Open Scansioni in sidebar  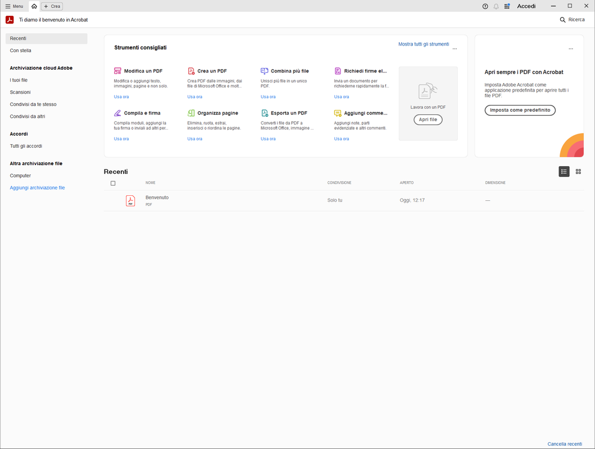pos(20,92)
